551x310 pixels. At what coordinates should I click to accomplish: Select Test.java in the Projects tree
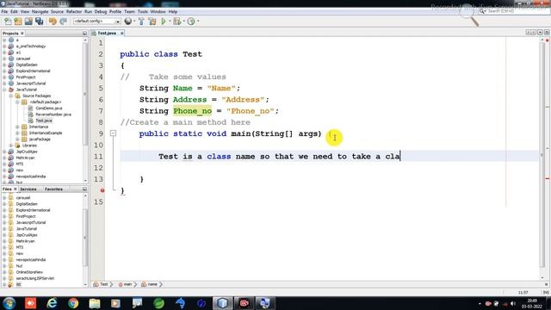point(44,121)
